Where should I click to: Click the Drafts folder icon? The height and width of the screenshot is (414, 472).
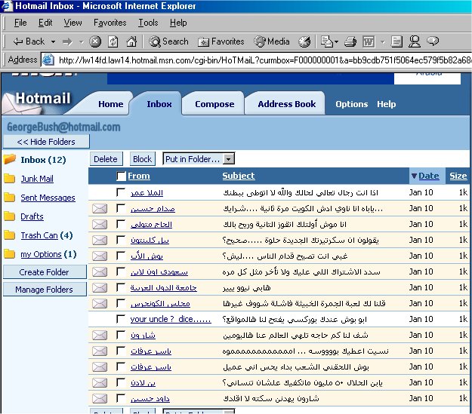coord(10,216)
